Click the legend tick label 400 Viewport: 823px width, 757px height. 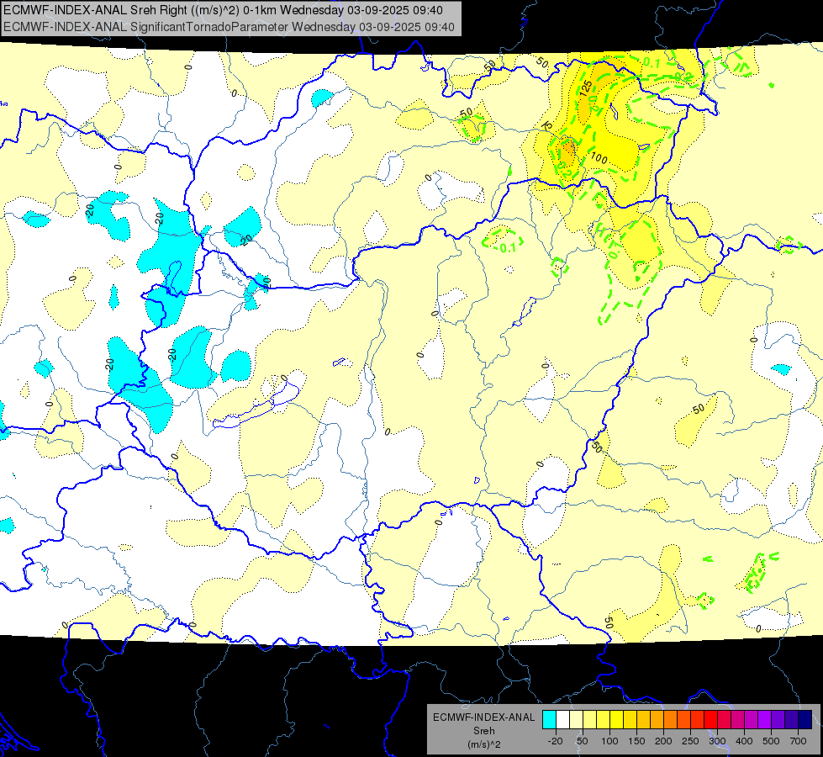(744, 741)
